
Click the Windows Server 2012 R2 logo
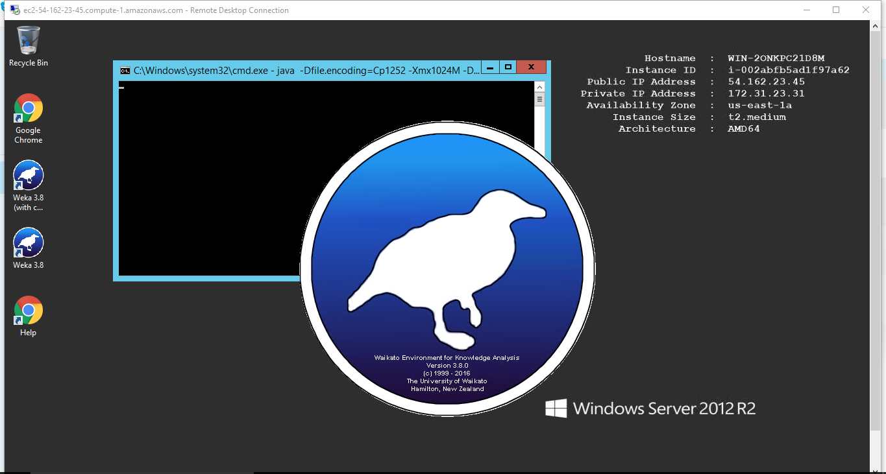650,409
